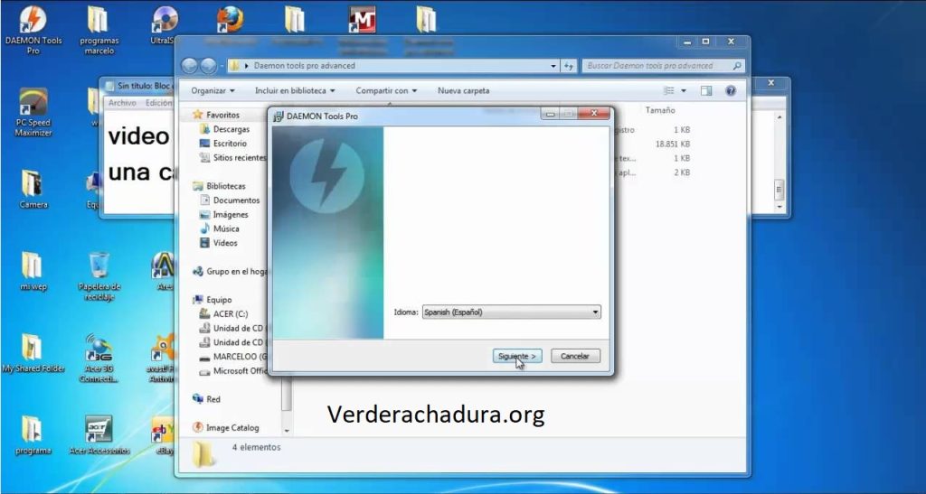This screenshot has width=926, height=494.
Task: Select the Ares desktop shortcut
Action: [x=164, y=271]
